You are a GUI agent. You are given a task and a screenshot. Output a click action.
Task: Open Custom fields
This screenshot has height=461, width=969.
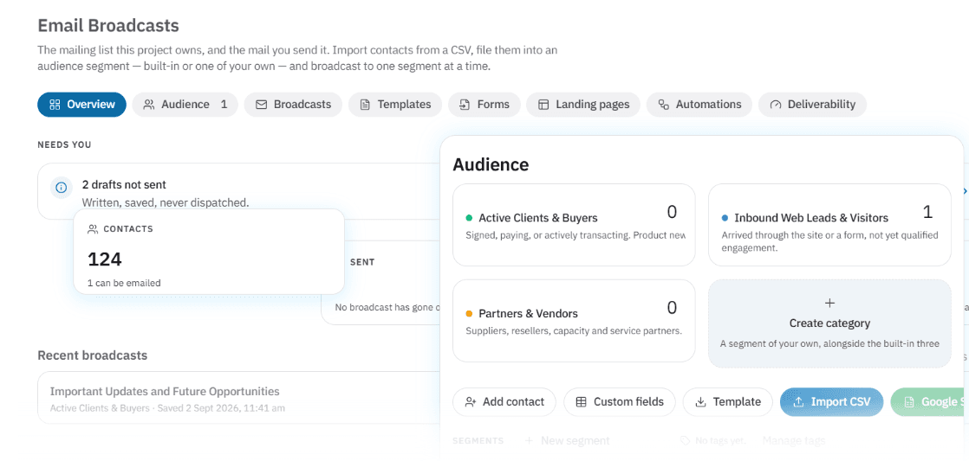[620, 402]
